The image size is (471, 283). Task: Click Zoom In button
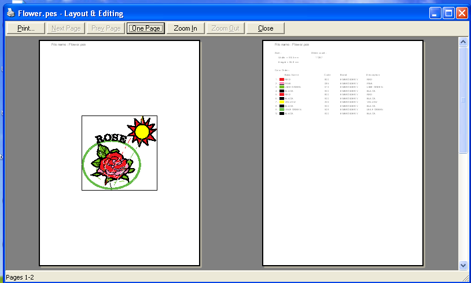click(x=186, y=28)
